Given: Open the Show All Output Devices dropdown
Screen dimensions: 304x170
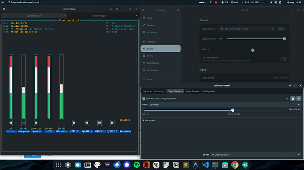Looking at the screenshot, I should 256,155.
